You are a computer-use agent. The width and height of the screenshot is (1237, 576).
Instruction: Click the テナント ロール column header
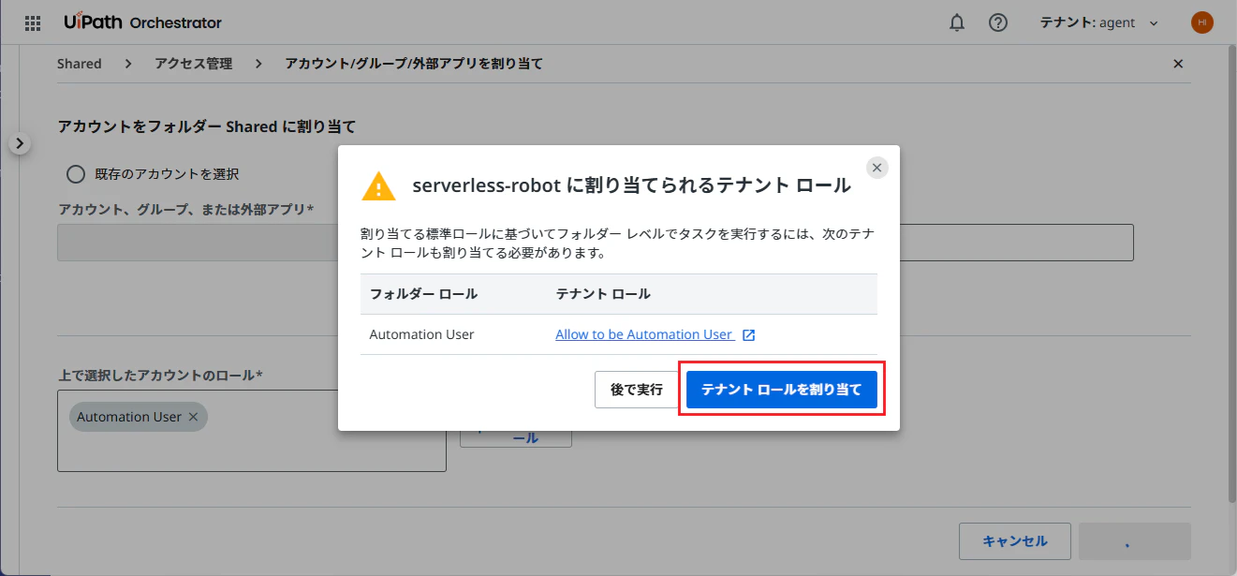click(603, 294)
